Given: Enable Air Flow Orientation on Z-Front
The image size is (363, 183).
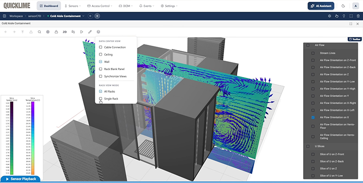Looking at the screenshot, I should click(x=313, y=60).
